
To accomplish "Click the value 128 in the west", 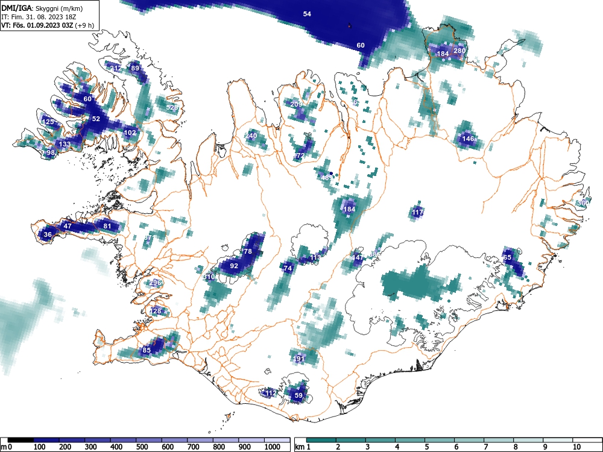I will [x=156, y=312].
